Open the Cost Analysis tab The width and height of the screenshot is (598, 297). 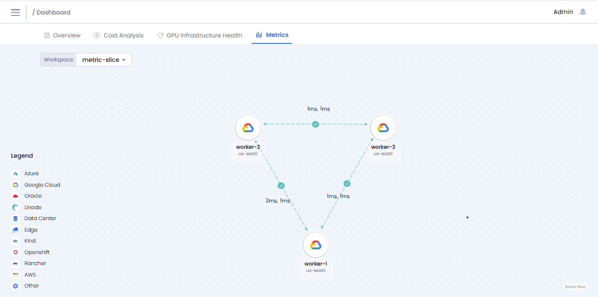(119, 35)
